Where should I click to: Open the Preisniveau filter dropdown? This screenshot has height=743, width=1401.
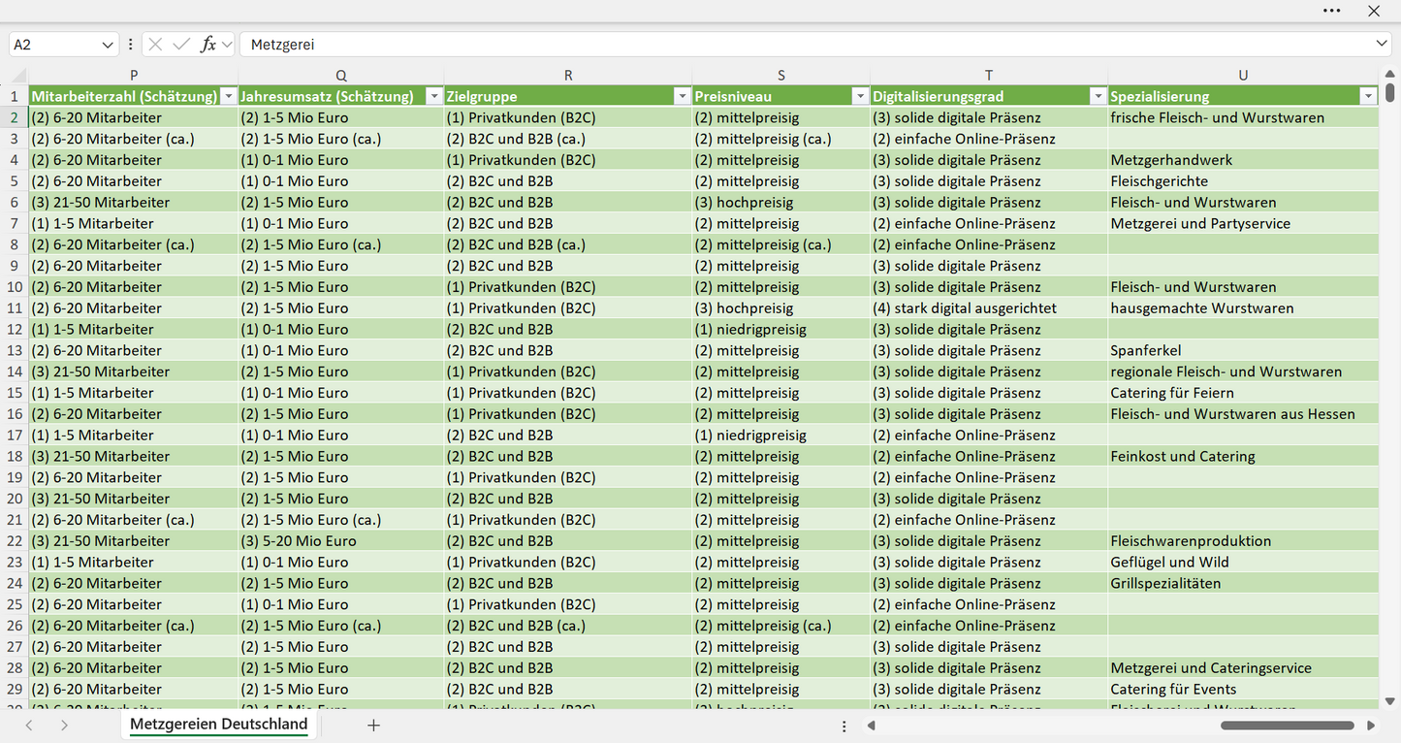click(859, 96)
